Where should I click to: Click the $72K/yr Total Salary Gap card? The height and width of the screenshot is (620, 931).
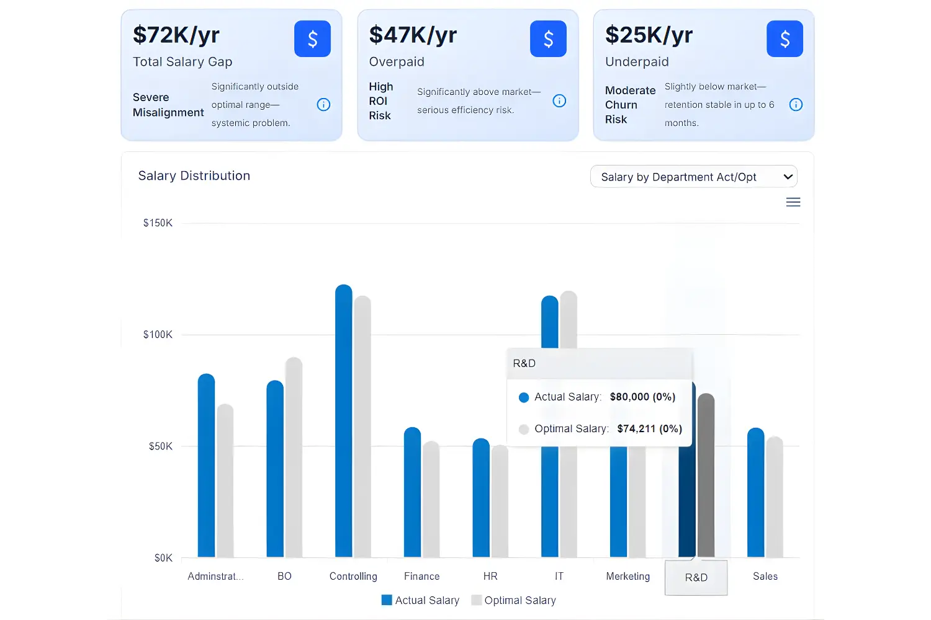point(231,74)
